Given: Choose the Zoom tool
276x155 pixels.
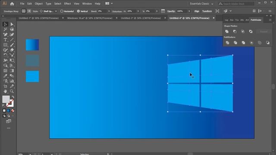Looking at the screenshot, I should [12, 91].
